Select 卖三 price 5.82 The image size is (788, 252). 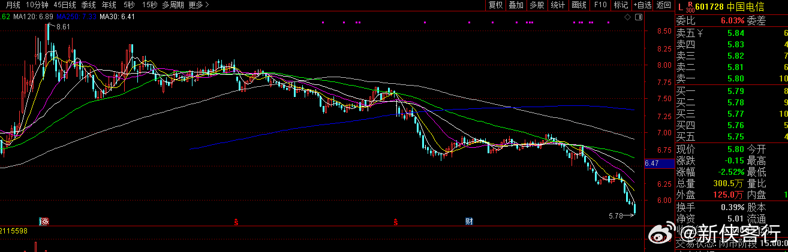pos(735,56)
